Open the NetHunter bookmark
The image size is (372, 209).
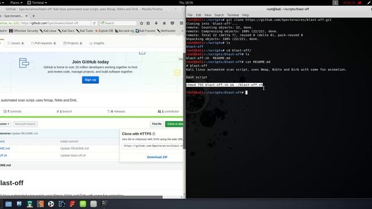[x=166, y=31]
